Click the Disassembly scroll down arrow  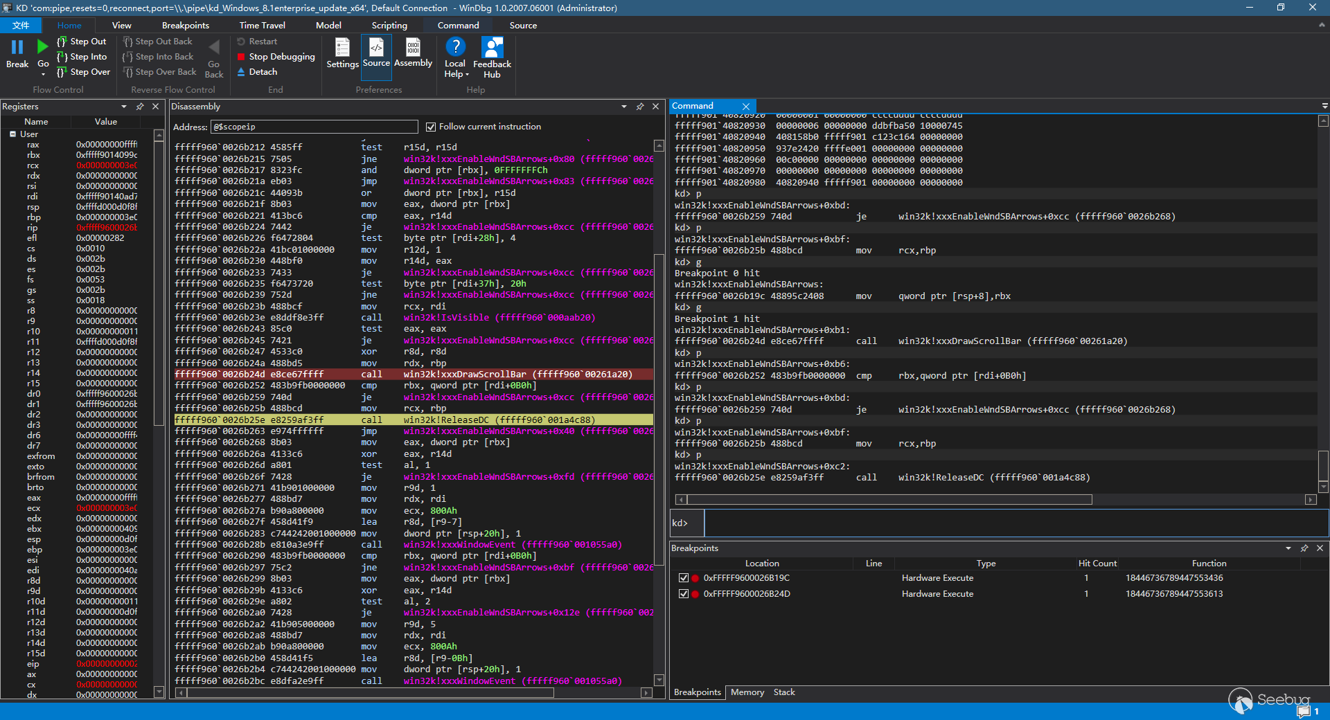(x=659, y=680)
